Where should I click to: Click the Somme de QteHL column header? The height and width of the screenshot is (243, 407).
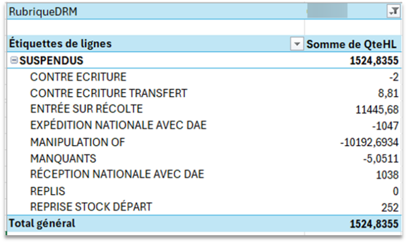352,44
